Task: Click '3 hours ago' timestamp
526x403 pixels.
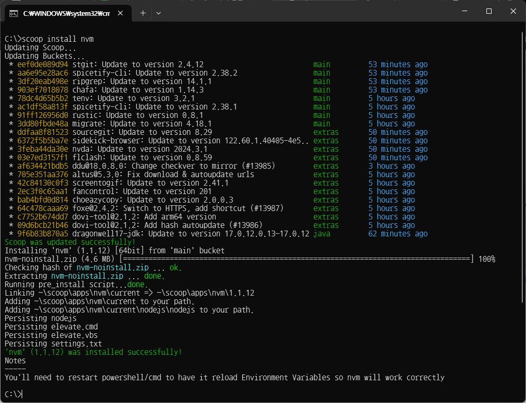Action: pyautogui.click(x=392, y=166)
